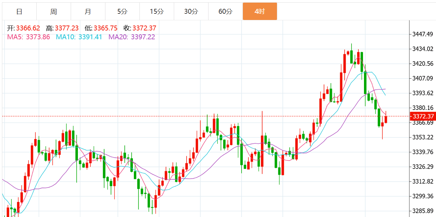Select the 3285.89 price axis label
Screen dimensions: 436x217
point(423,211)
